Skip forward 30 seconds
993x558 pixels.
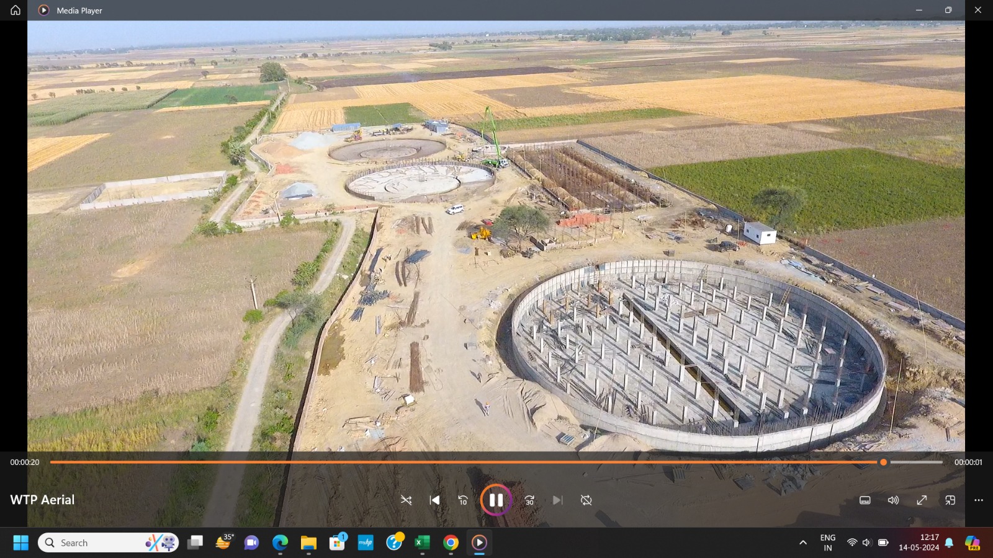529,500
